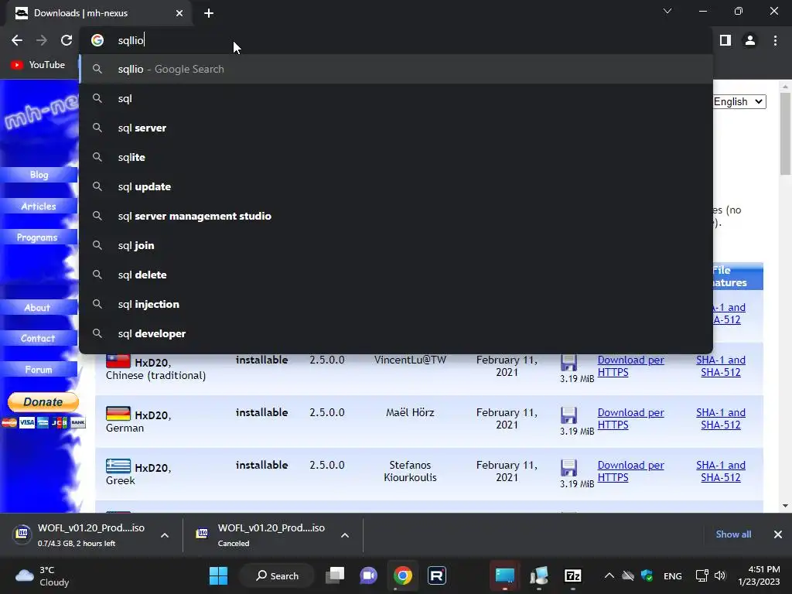This screenshot has height=594, width=792.
Task: Click Show all downloads
Action: coord(733,534)
